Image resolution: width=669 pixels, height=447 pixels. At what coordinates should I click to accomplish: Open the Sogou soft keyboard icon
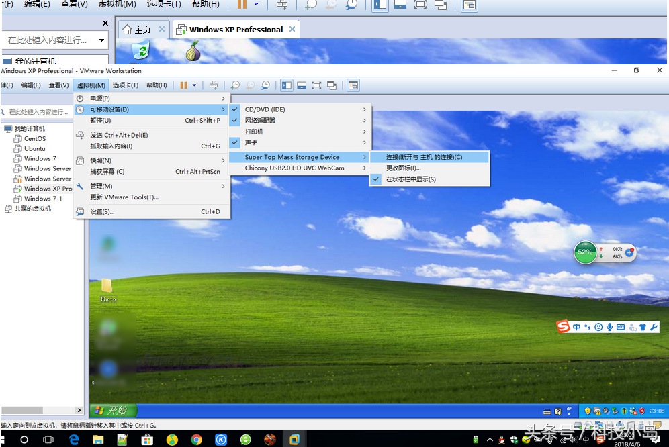click(x=621, y=327)
